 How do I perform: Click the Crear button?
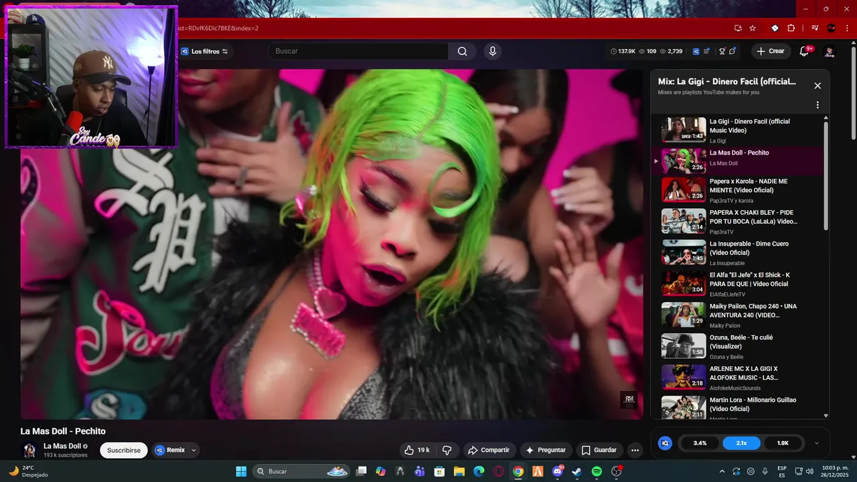771,52
